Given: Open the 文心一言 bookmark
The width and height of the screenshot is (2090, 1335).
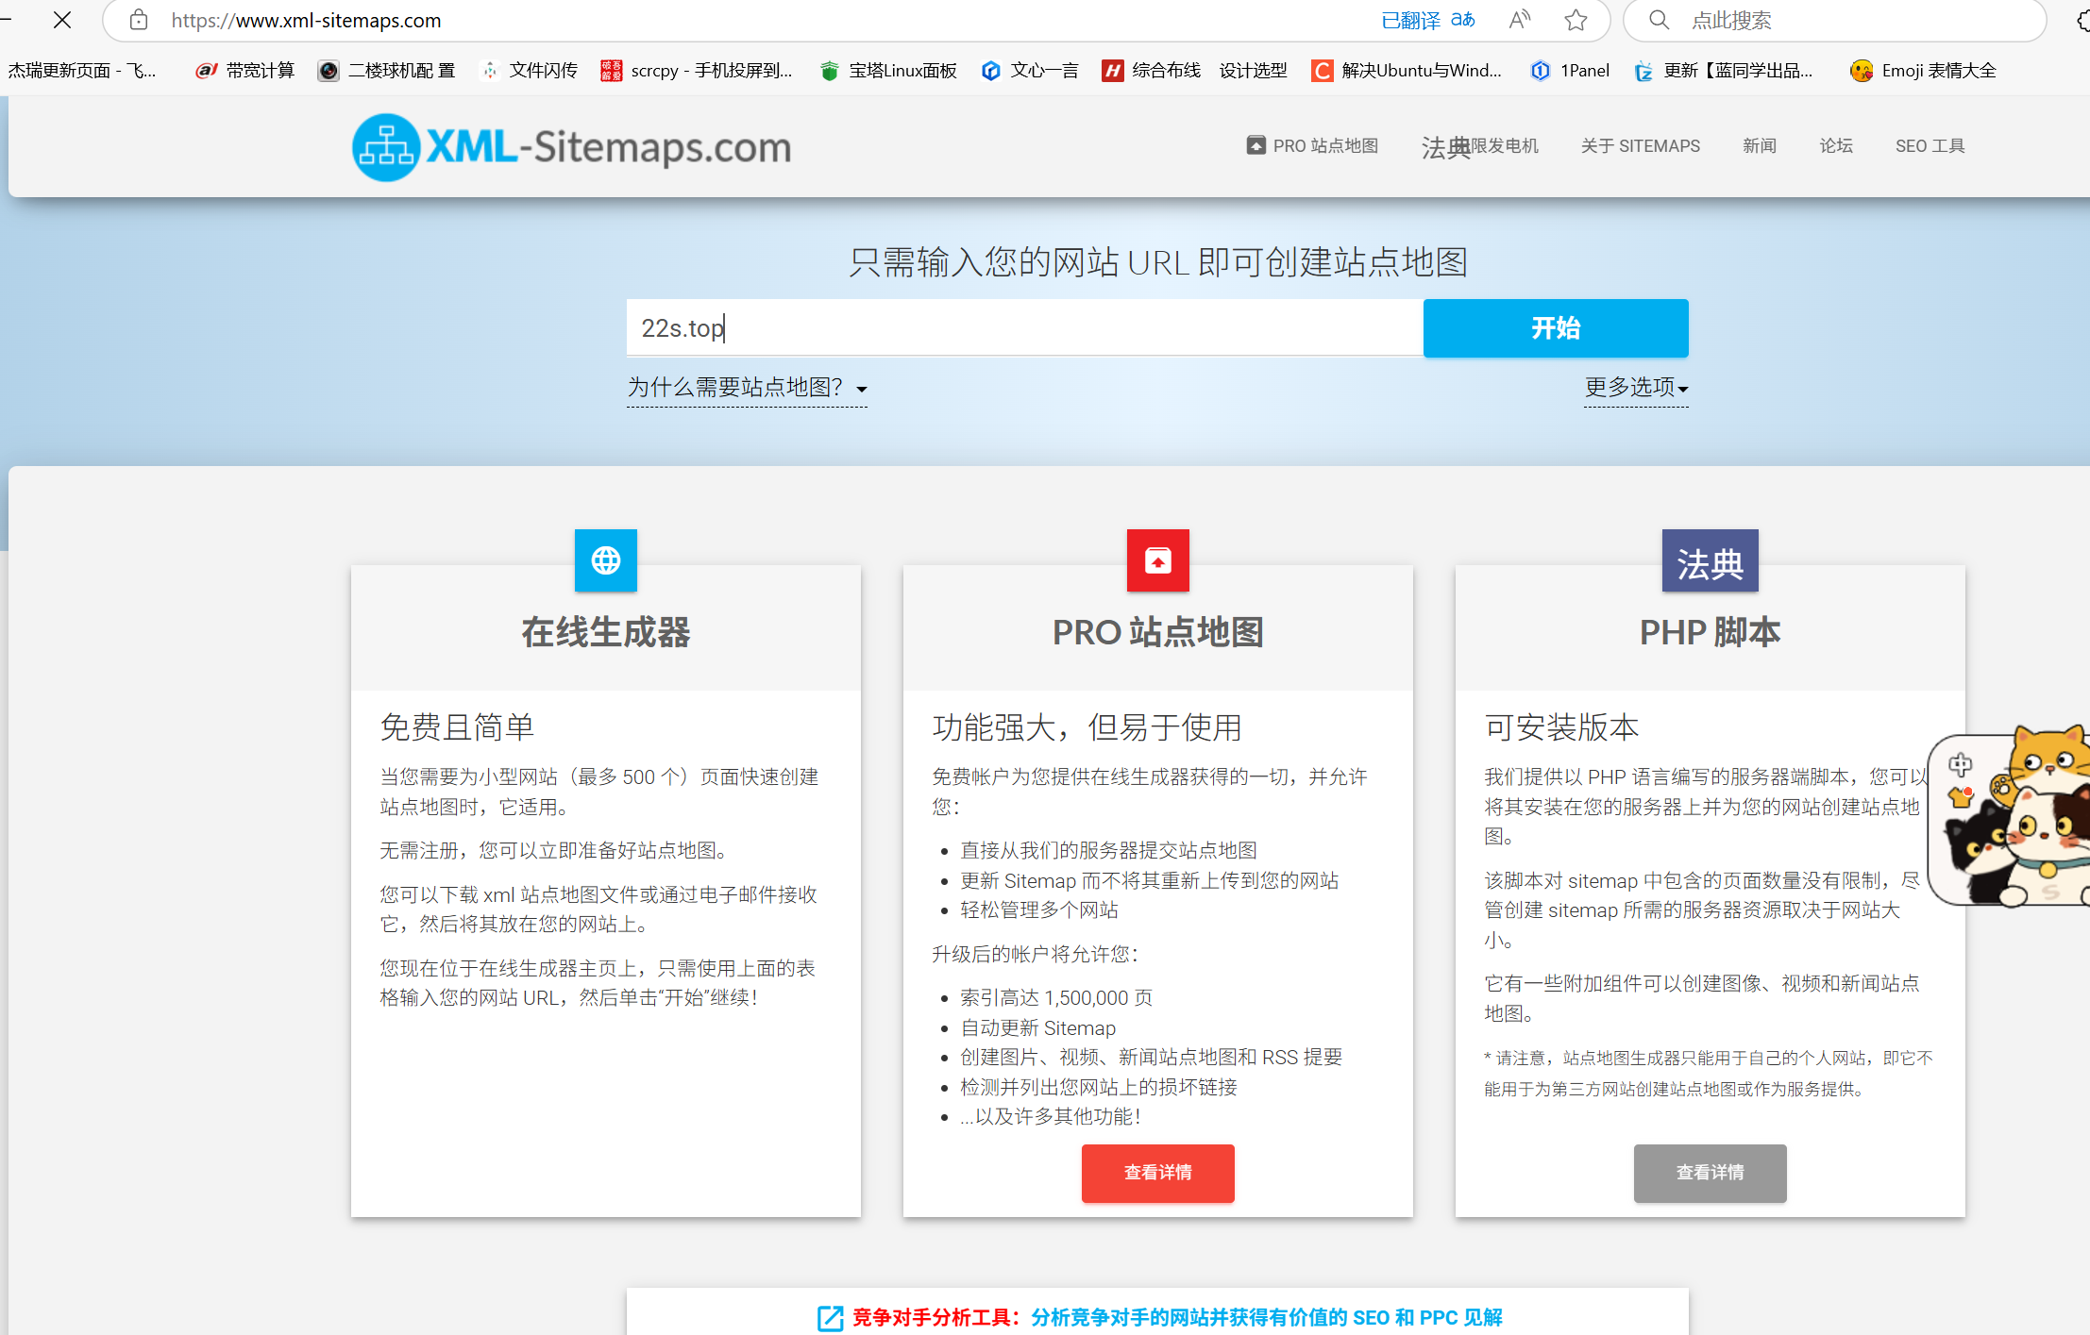Looking at the screenshot, I should click(x=1030, y=71).
